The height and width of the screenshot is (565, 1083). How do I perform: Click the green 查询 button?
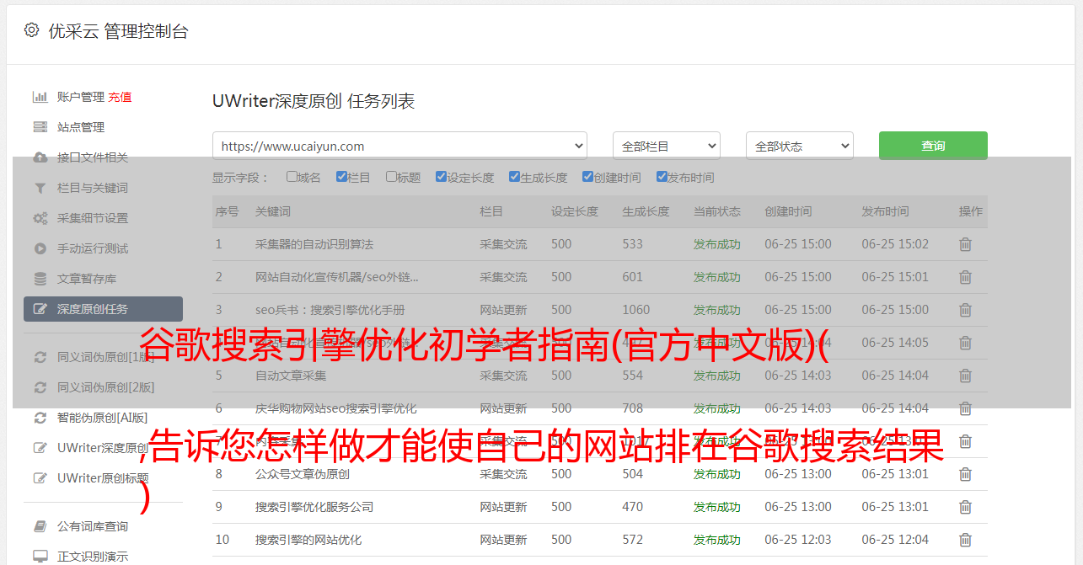click(x=933, y=146)
